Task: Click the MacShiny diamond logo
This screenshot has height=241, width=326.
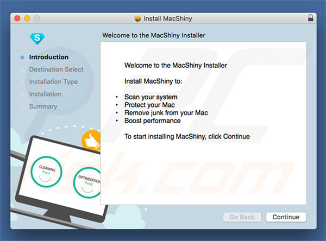Action: click(x=37, y=39)
